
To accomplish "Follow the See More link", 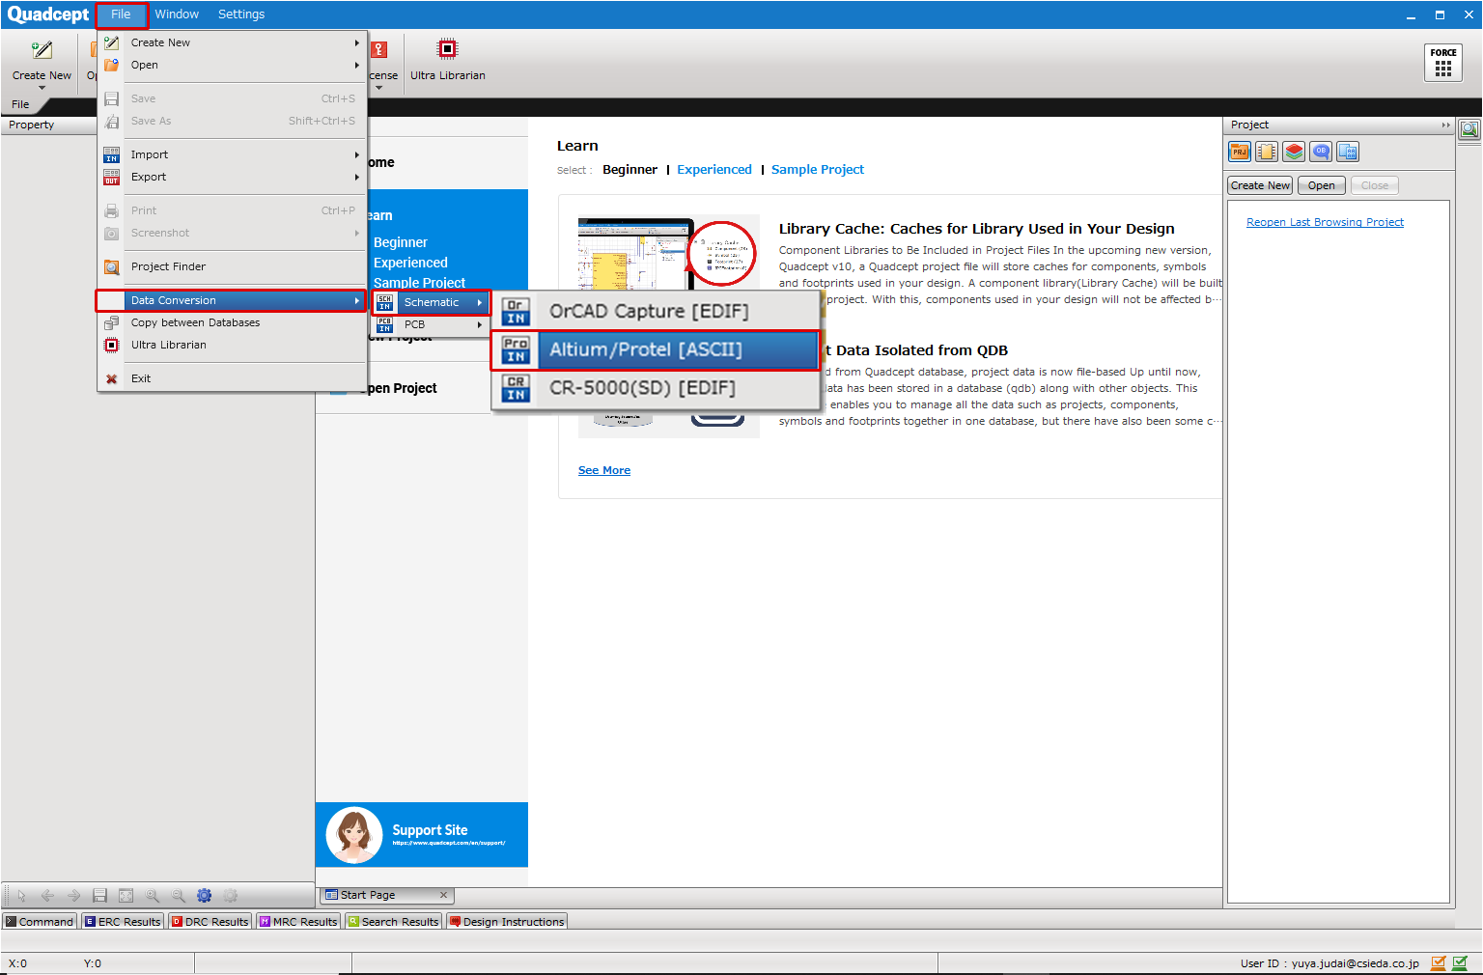I will point(604,470).
